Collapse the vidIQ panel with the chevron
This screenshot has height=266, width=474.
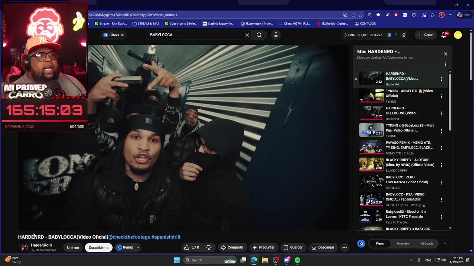pos(445,243)
